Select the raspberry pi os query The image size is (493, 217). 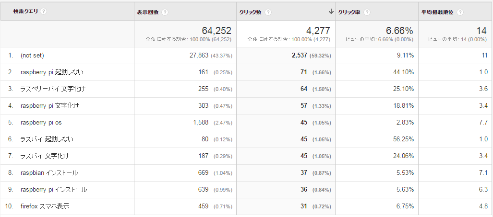coord(41,123)
